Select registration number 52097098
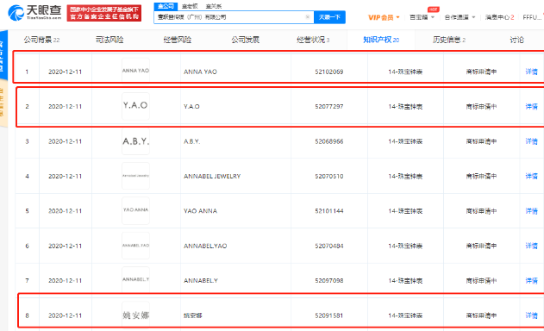Screen dimensions: 544x331 (328, 281)
